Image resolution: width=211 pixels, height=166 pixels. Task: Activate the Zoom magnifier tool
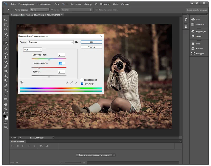[x=6, y=109]
